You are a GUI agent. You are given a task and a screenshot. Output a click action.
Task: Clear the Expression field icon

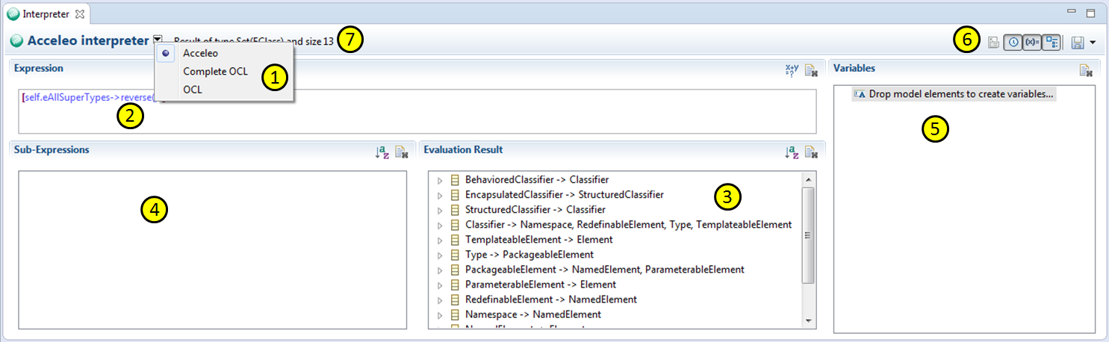811,69
